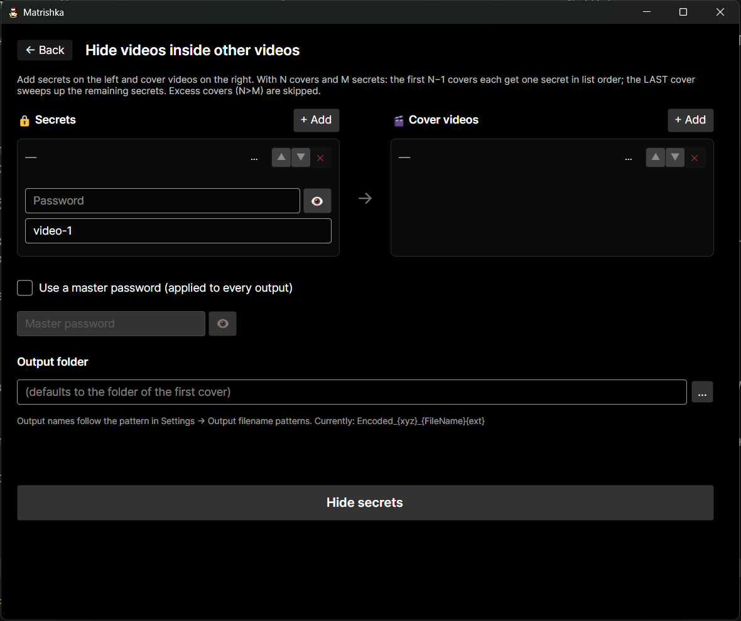Move the secret entry down

tap(301, 157)
